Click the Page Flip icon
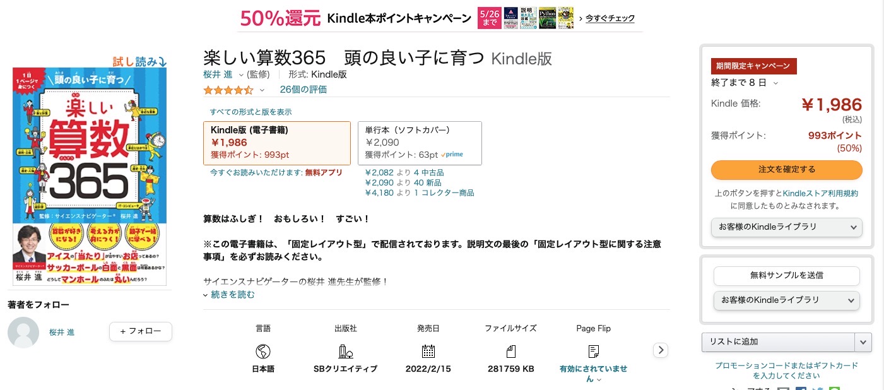The width and height of the screenshot is (884, 390). click(x=593, y=352)
